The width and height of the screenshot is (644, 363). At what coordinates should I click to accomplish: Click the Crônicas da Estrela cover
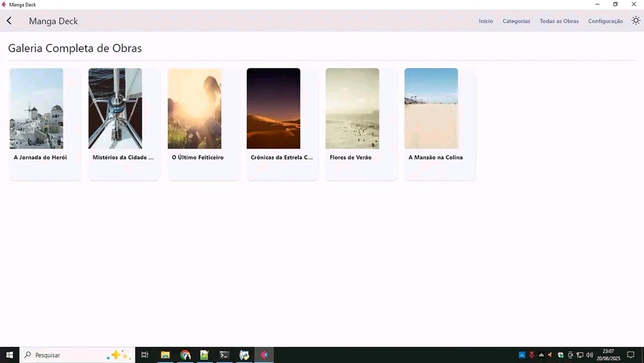coord(273,108)
